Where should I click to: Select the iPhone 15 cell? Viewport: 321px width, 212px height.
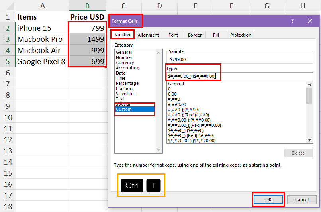[x=42, y=28]
